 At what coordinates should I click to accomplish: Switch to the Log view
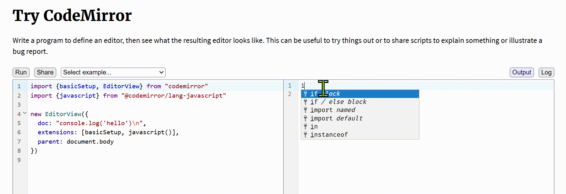click(546, 72)
